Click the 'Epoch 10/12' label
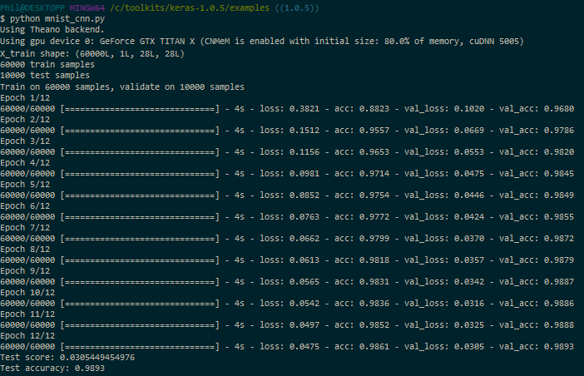This screenshot has width=584, height=376. click(x=27, y=293)
